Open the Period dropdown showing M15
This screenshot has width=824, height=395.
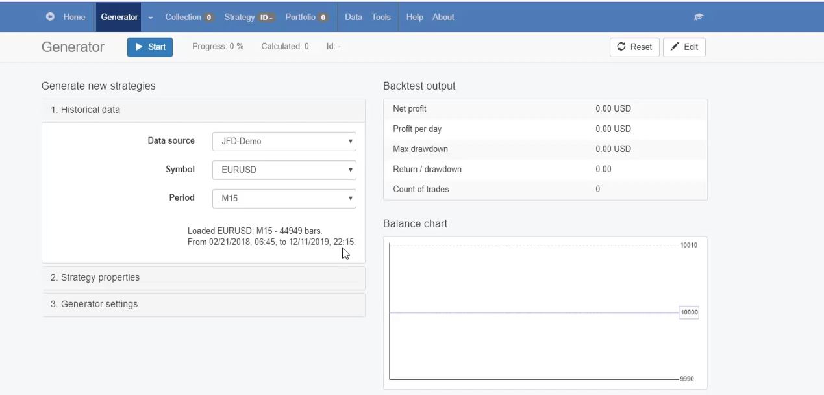pyautogui.click(x=284, y=198)
